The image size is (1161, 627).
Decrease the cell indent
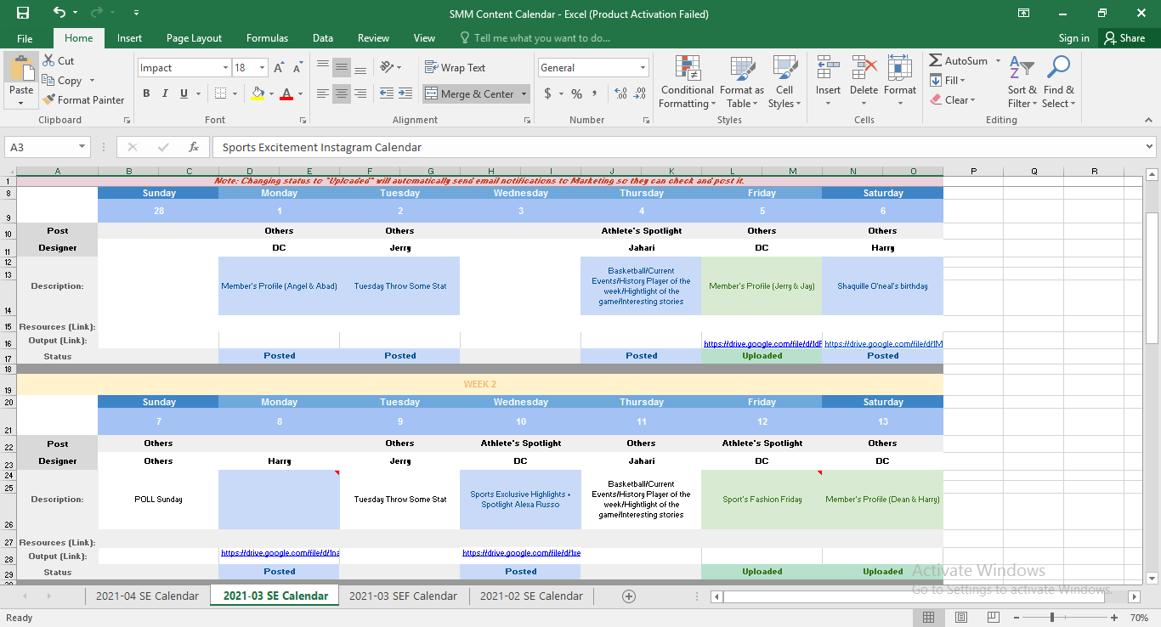387,93
